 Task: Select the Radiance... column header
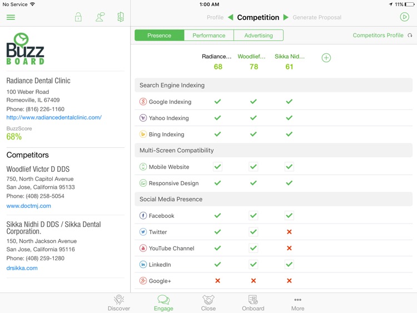[x=217, y=56]
